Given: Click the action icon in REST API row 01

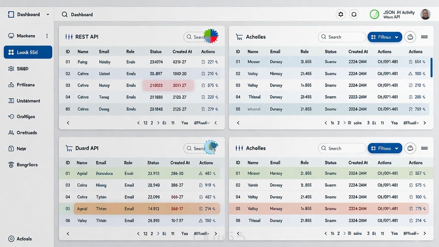Looking at the screenshot, I should [x=203, y=62].
